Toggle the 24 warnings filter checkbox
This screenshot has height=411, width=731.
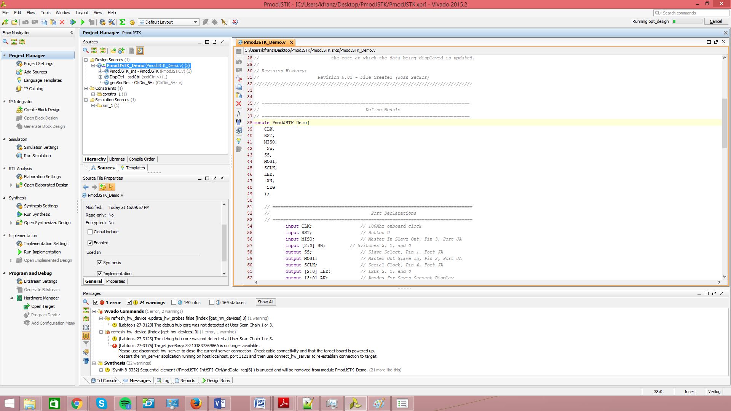(129, 303)
